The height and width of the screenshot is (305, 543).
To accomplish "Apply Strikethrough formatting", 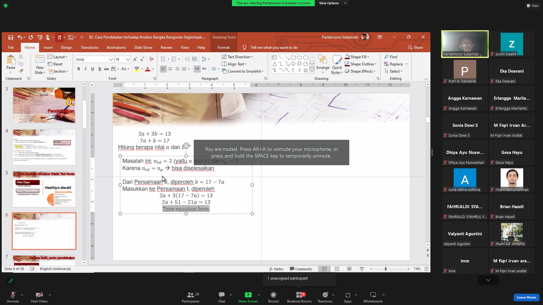I will click(106, 69).
